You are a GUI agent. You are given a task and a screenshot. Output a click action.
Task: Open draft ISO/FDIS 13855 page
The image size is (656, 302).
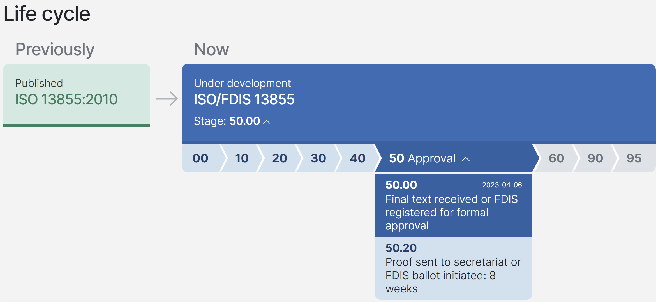(244, 99)
